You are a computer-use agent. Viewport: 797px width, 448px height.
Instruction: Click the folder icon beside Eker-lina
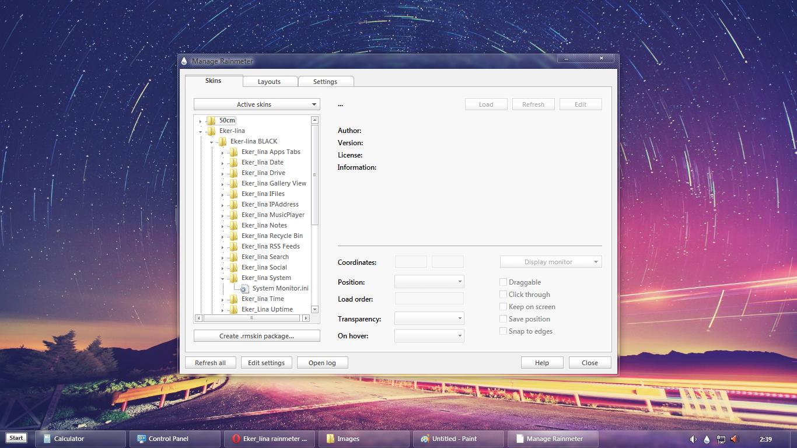pos(211,131)
